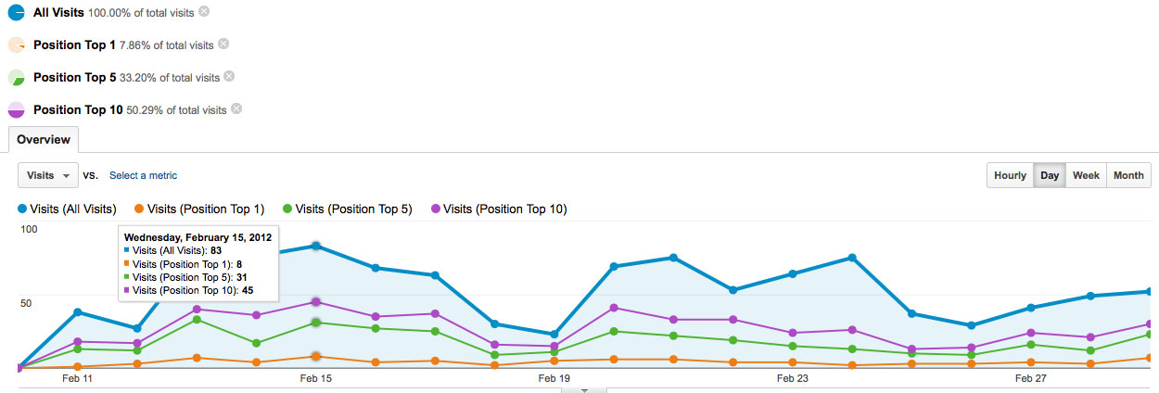Viewport: 1159px width, 393px height.
Task: Switch graph to Week view
Action: click(1086, 175)
